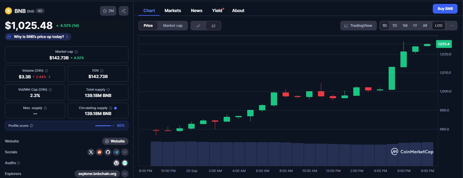Click the 1,025.4 current price label
Image resolution: width=463 pixels, height=178 pixels.
(x=444, y=44)
